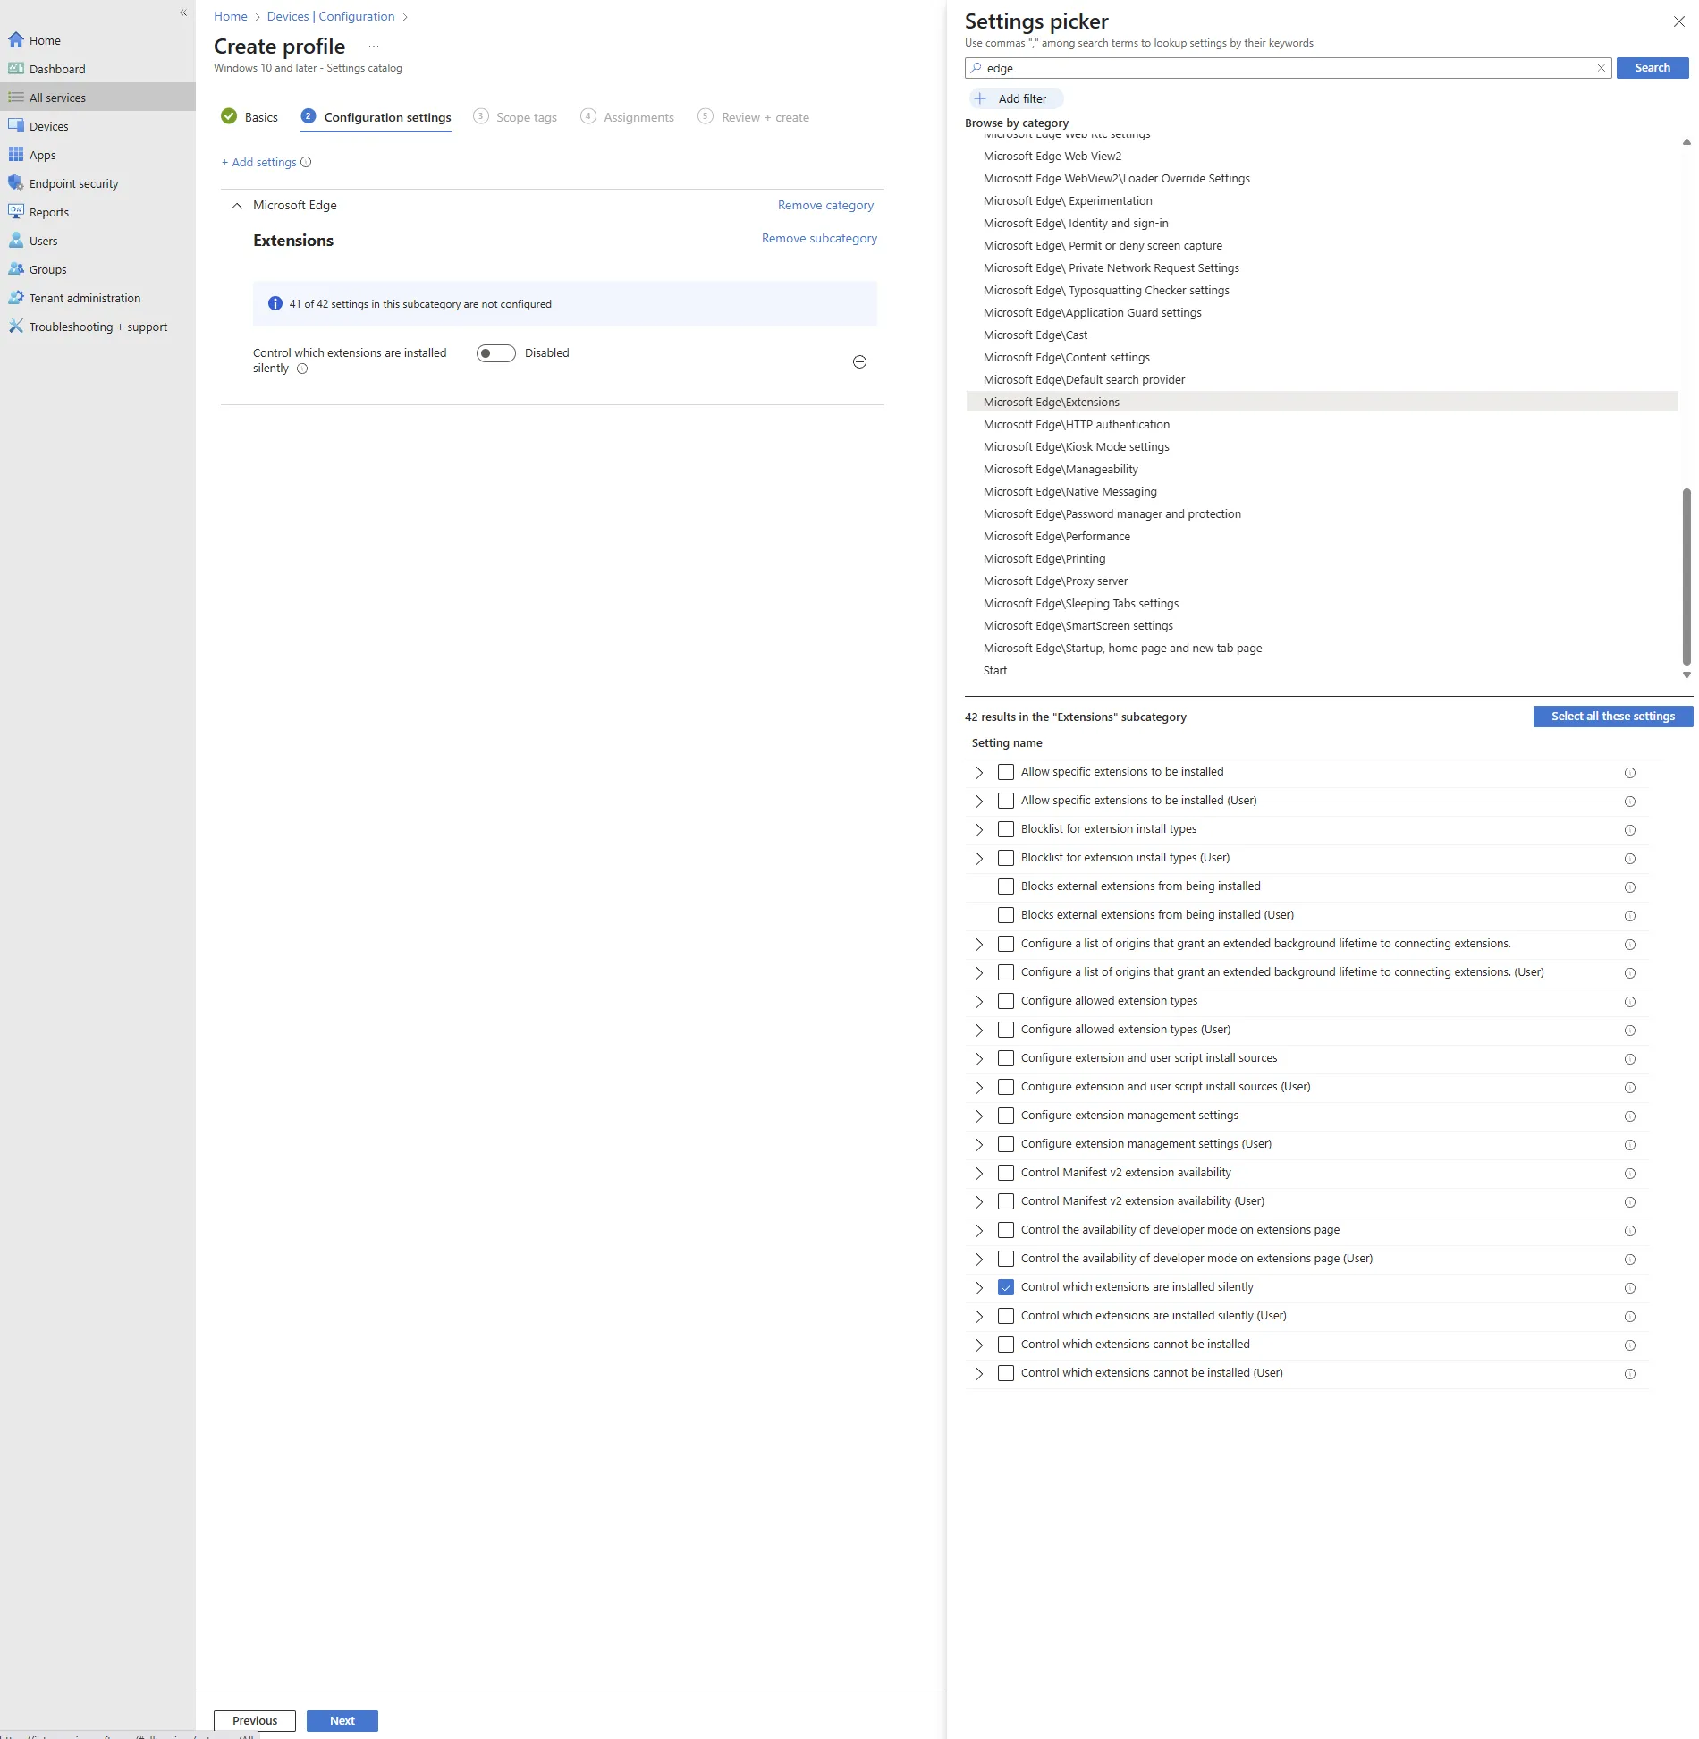Click the category list scroll-up arrow
The image size is (1699, 1739).
tap(1686, 142)
